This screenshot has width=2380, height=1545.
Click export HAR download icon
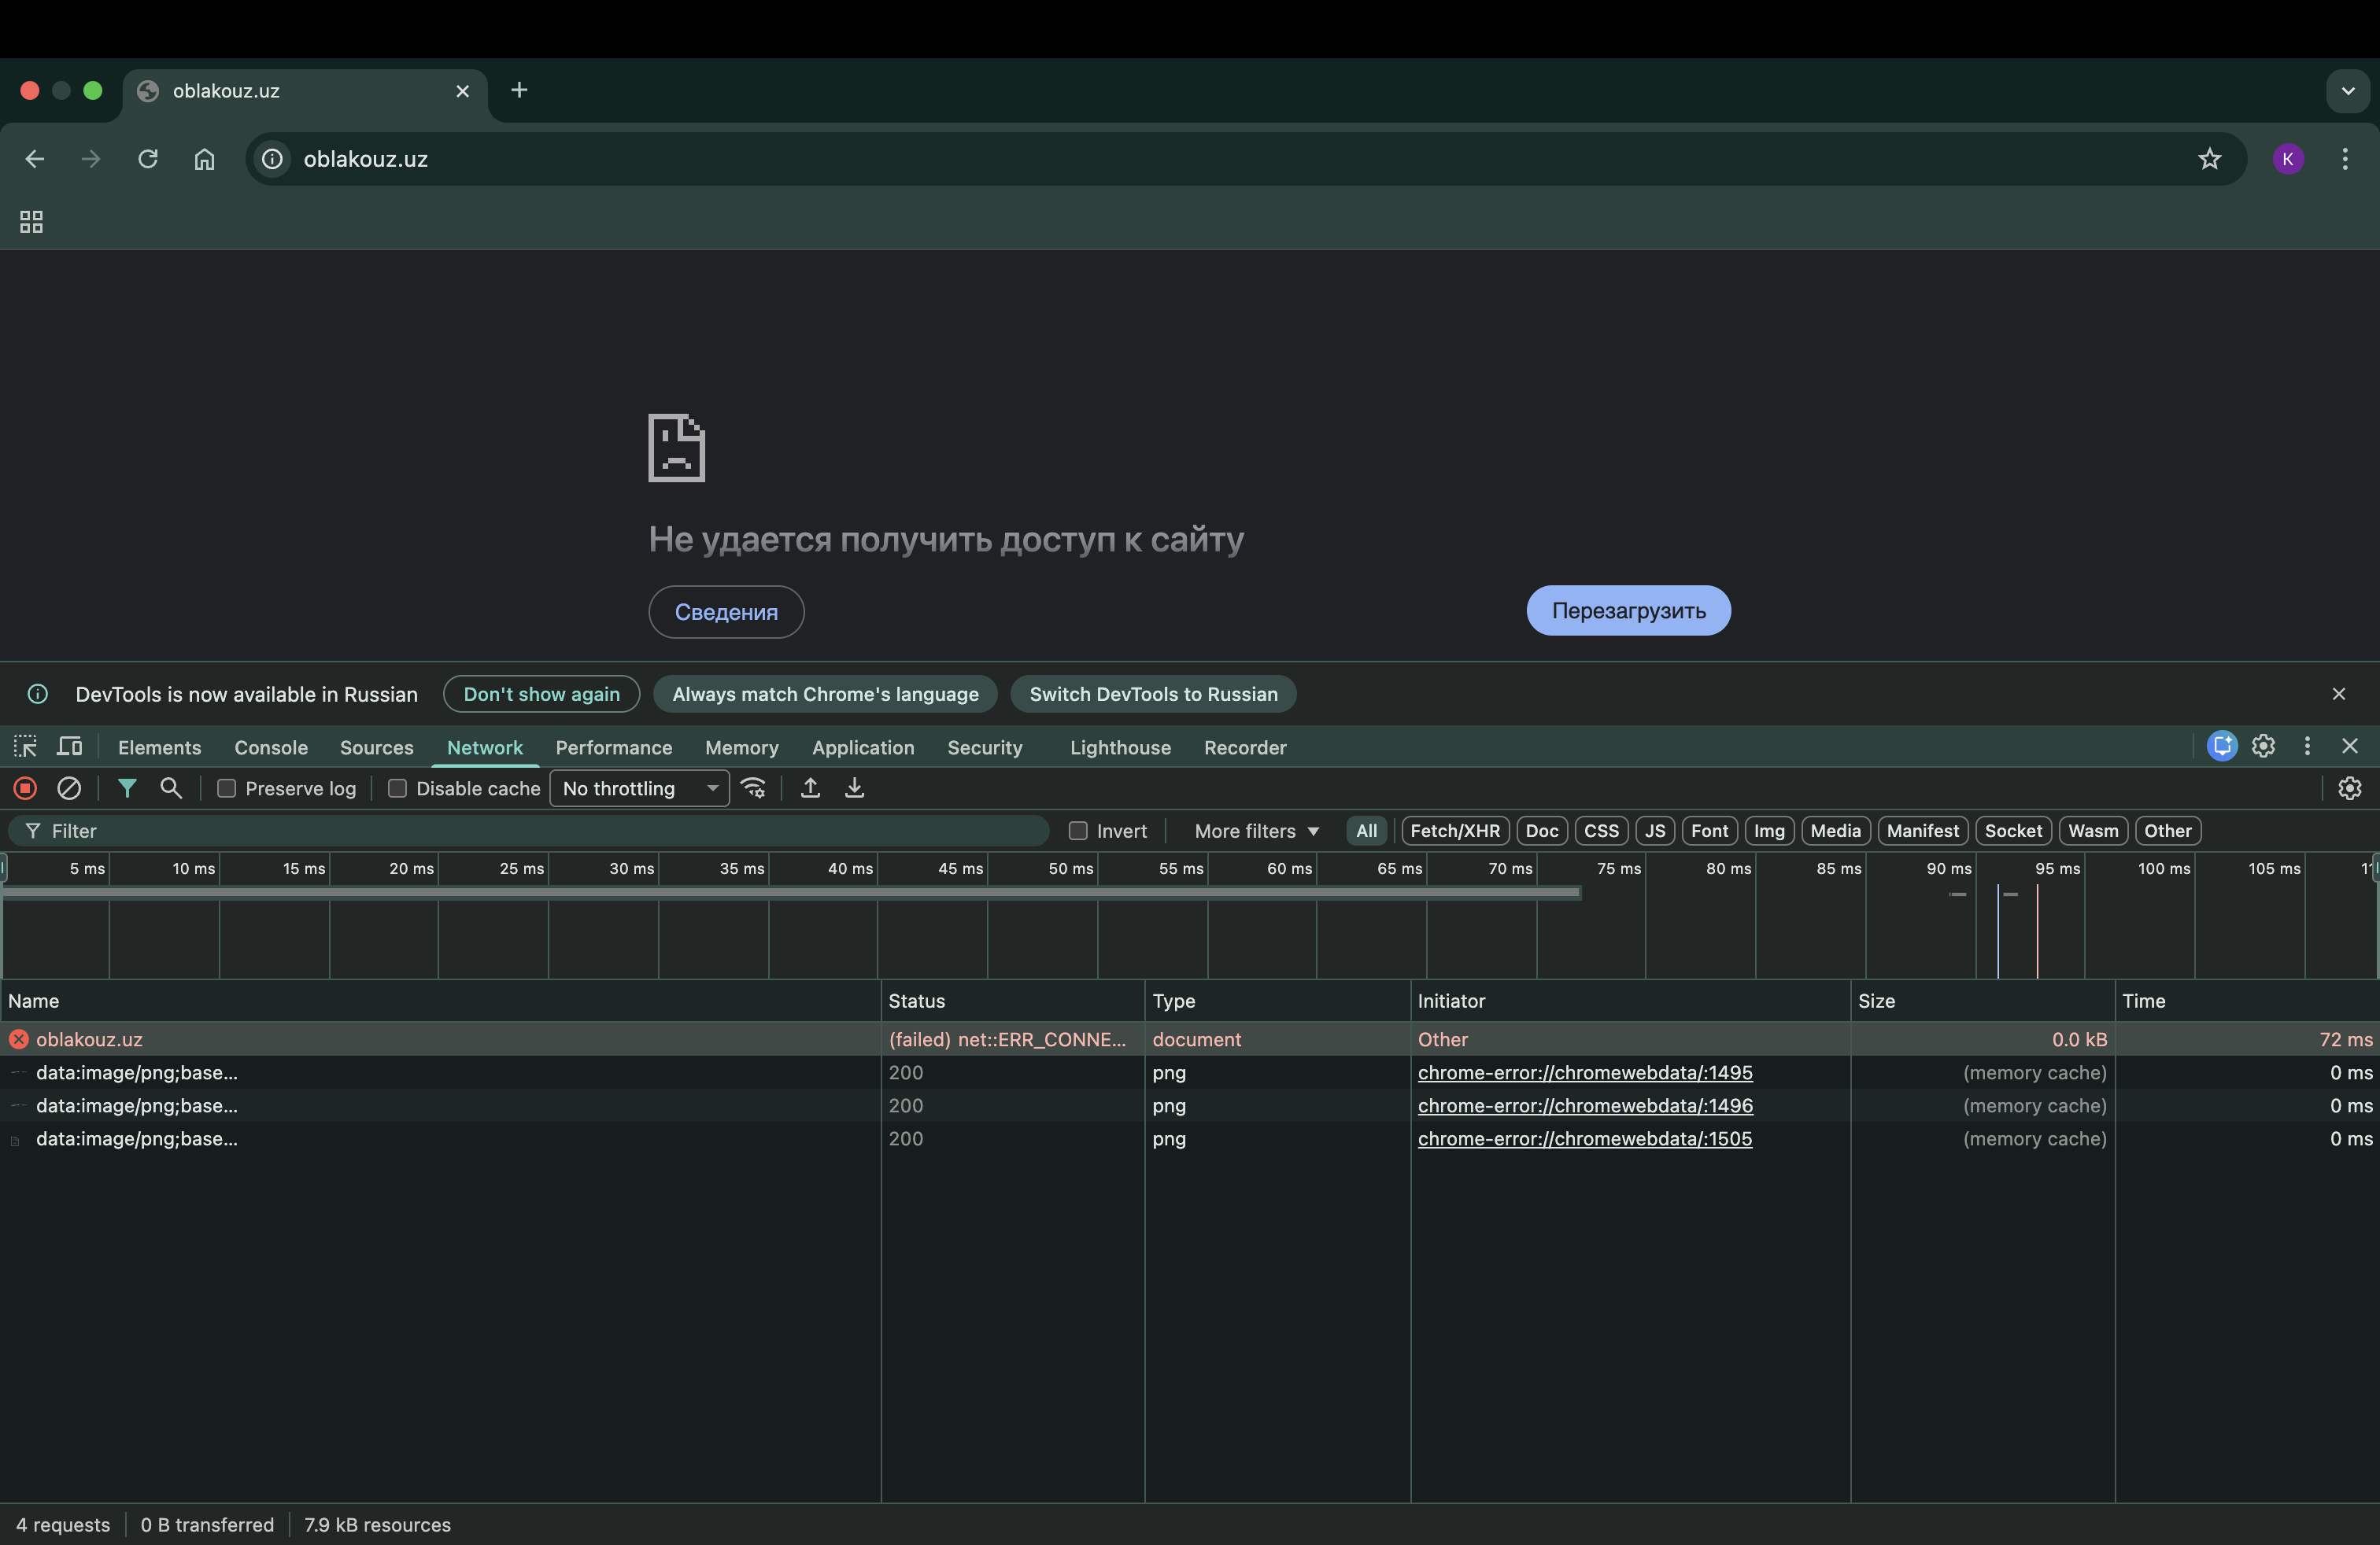pyautogui.click(x=854, y=788)
